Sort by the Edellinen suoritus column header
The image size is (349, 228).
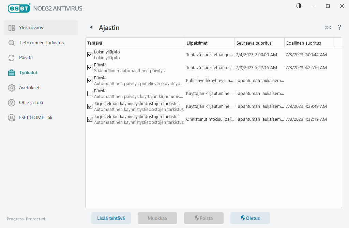pos(309,43)
